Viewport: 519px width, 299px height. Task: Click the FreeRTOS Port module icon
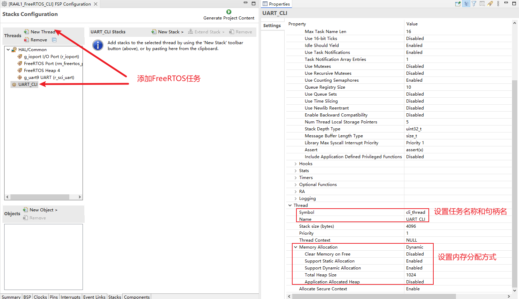(20, 64)
